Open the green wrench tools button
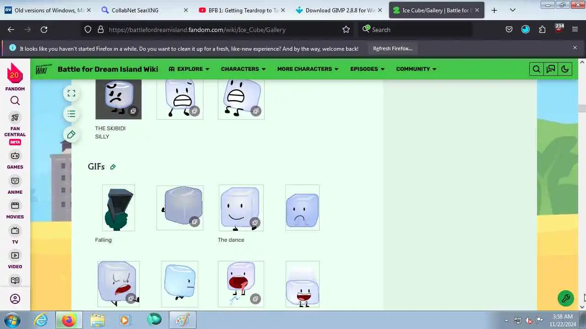 (566, 298)
